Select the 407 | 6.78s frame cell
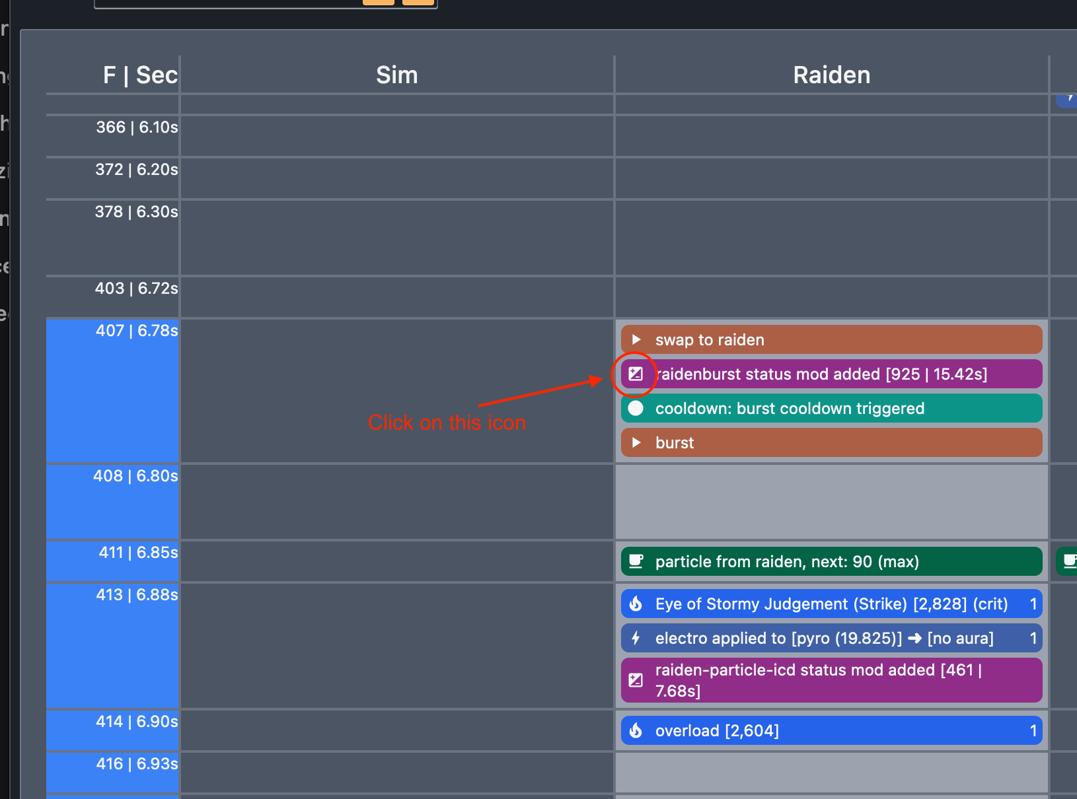The height and width of the screenshot is (799, 1077). coord(137,331)
